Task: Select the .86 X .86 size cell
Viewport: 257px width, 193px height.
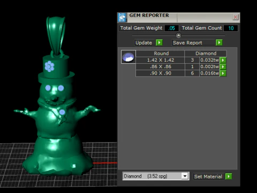Action: click(x=160, y=66)
